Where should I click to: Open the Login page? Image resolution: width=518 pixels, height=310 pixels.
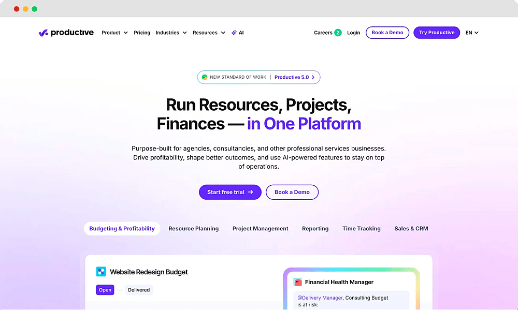(353, 33)
